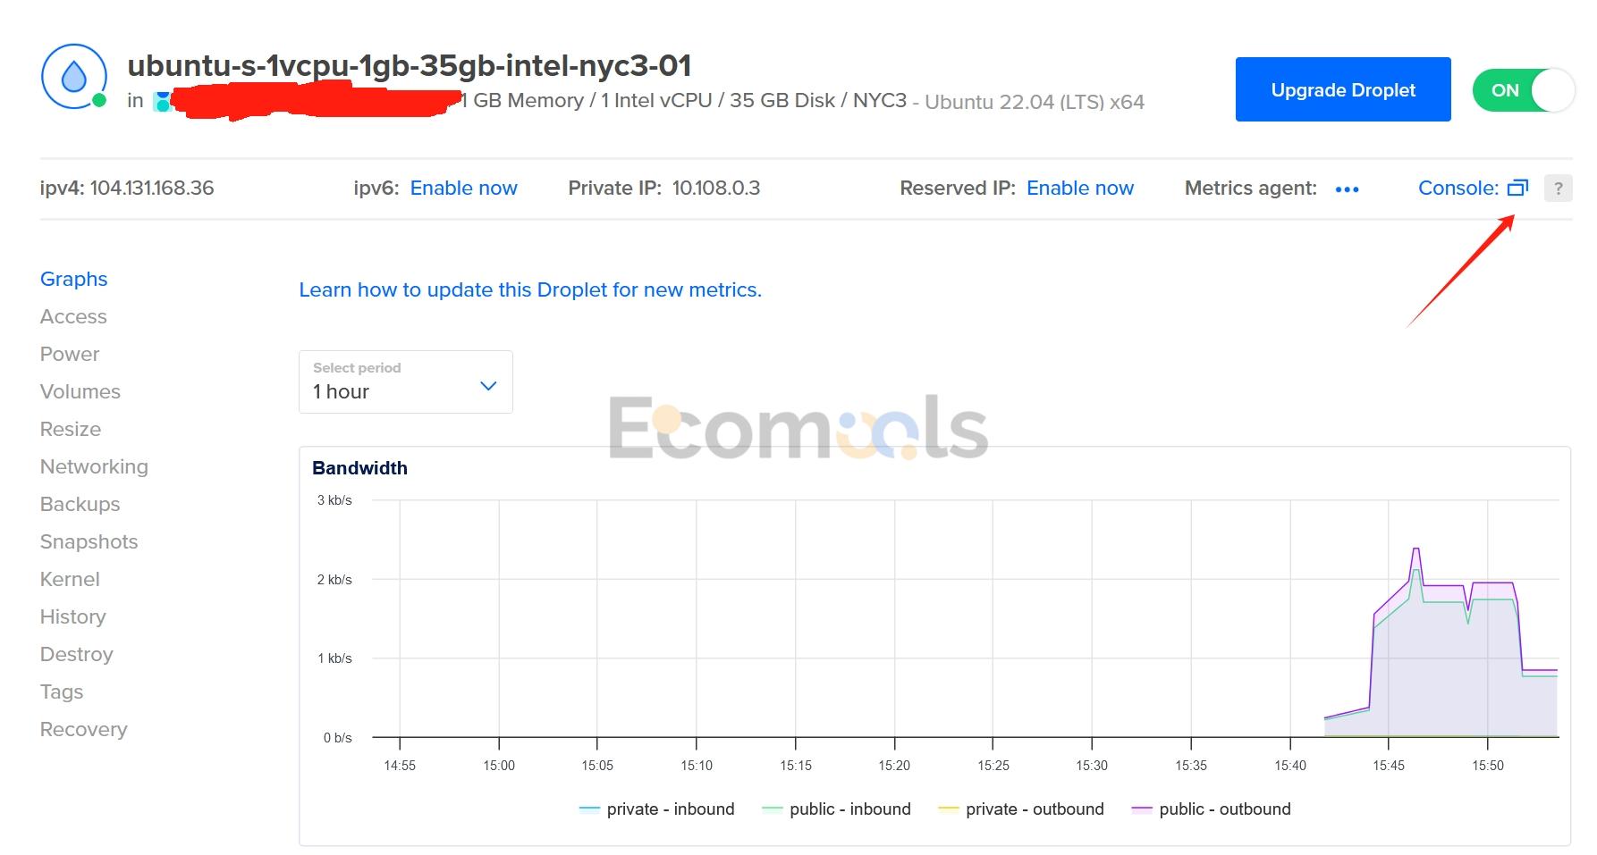Click the ipv4 address 104.131.168.36
1597x855 pixels.
[x=152, y=188]
